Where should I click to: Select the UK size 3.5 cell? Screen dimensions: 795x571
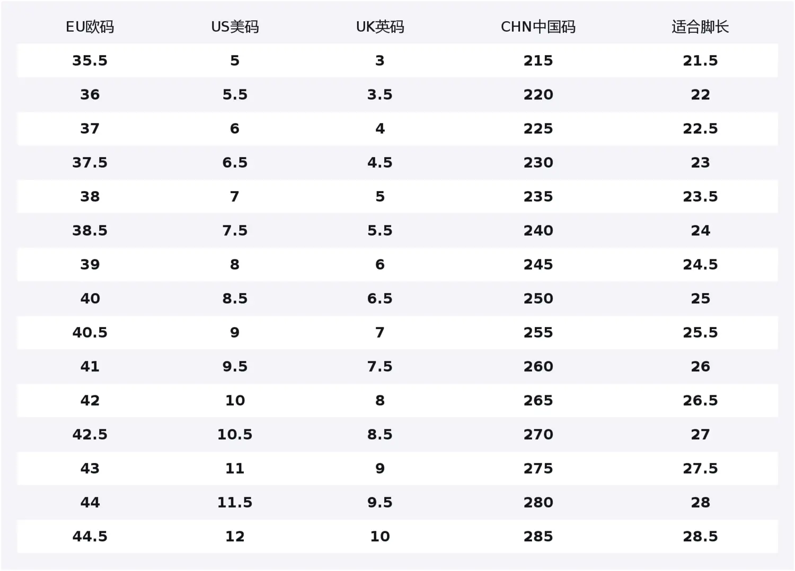(380, 95)
